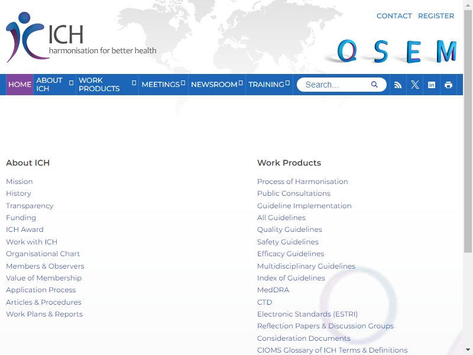The height and width of the screenshot is (355, 473).
Task: Expand the Work Products menu arrow
Action: coord(134,83)
